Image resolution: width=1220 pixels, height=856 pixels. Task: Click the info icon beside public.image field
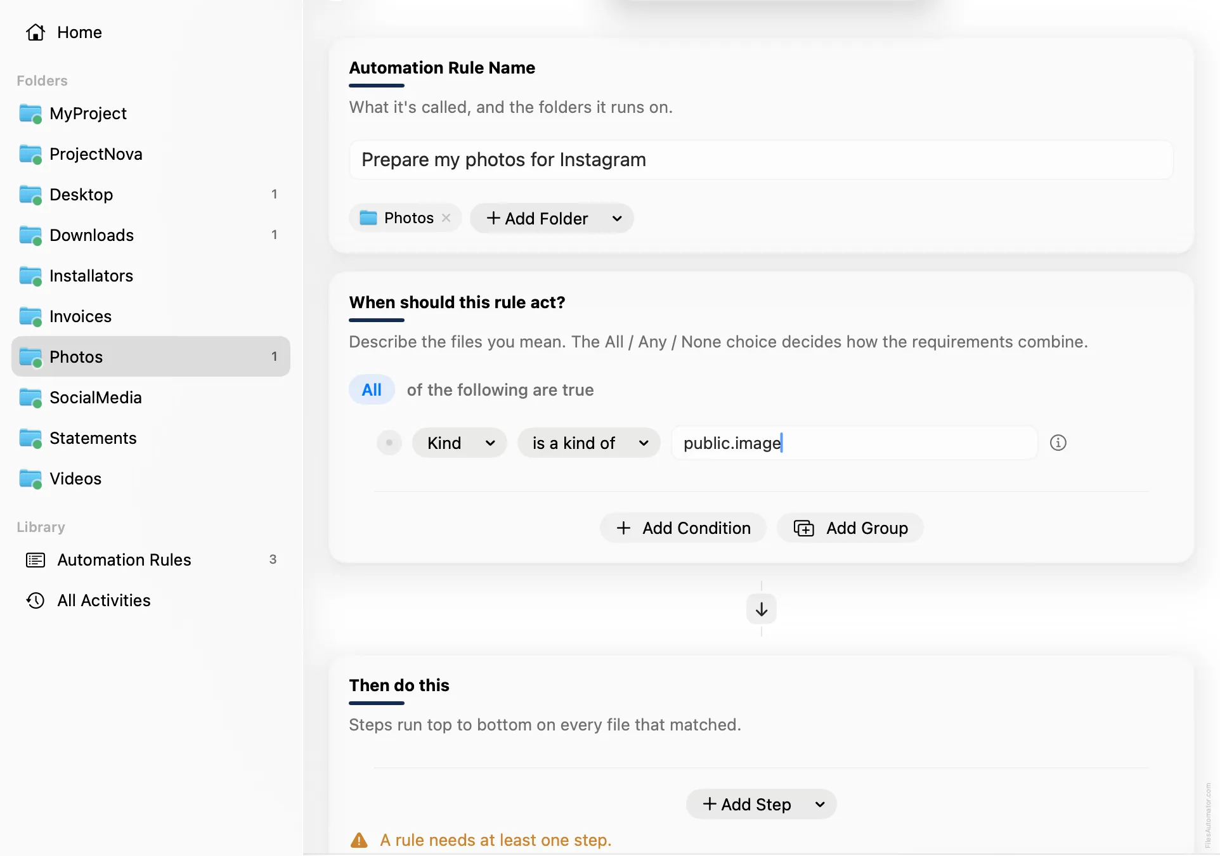(1058, 443)
